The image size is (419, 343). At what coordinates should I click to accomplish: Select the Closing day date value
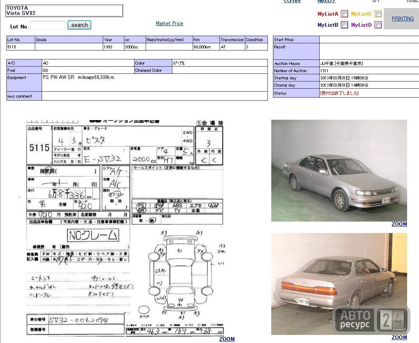coord(344,85)
